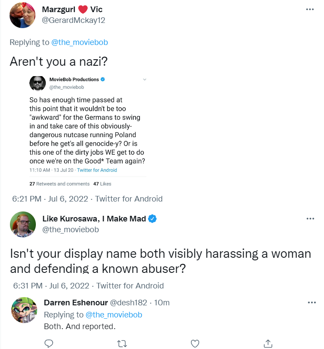Click the retweet icon under Darren's tweet

[122, 343]
